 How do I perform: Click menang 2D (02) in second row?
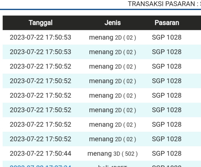pyautogui.click(x=113, y=52)
